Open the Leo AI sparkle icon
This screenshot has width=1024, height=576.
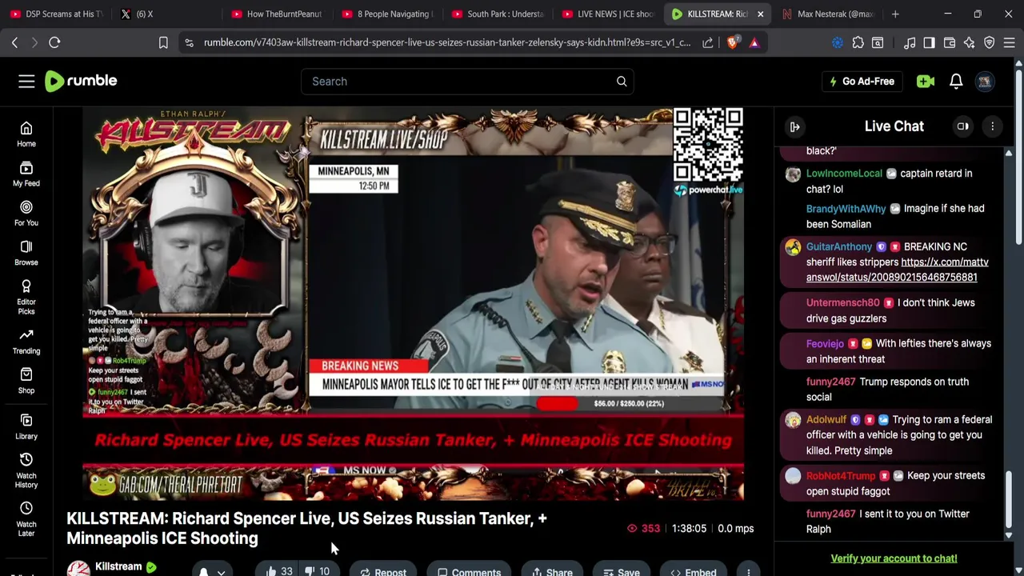970,42
